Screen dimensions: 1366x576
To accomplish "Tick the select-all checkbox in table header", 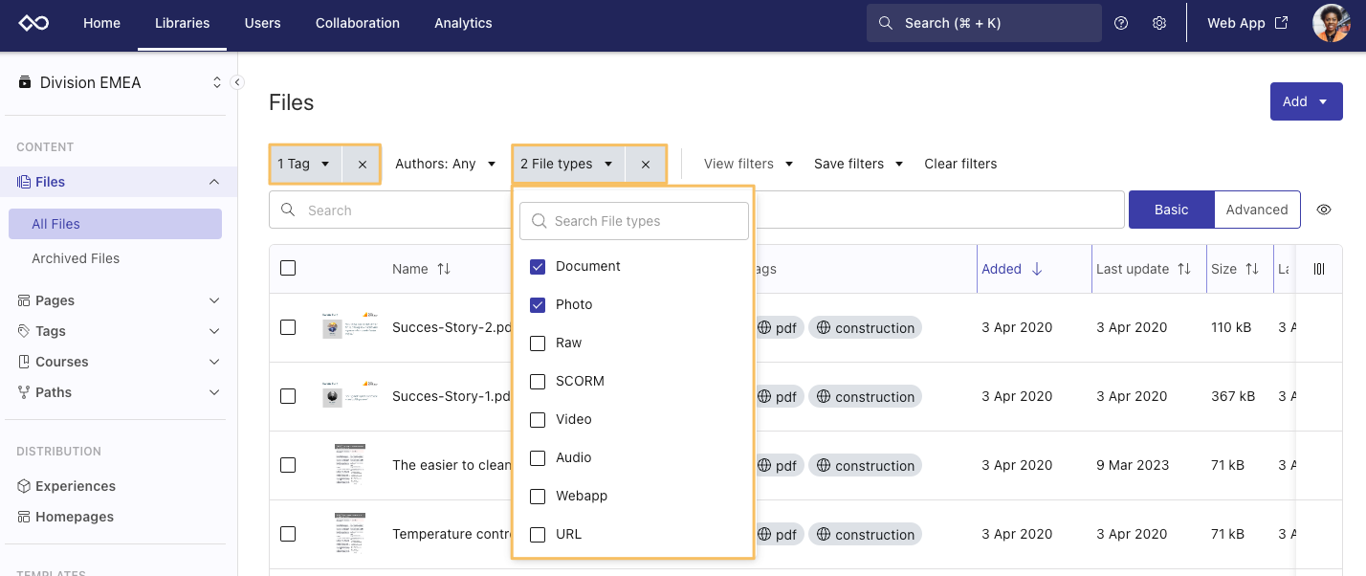I will tap(288, 268).
